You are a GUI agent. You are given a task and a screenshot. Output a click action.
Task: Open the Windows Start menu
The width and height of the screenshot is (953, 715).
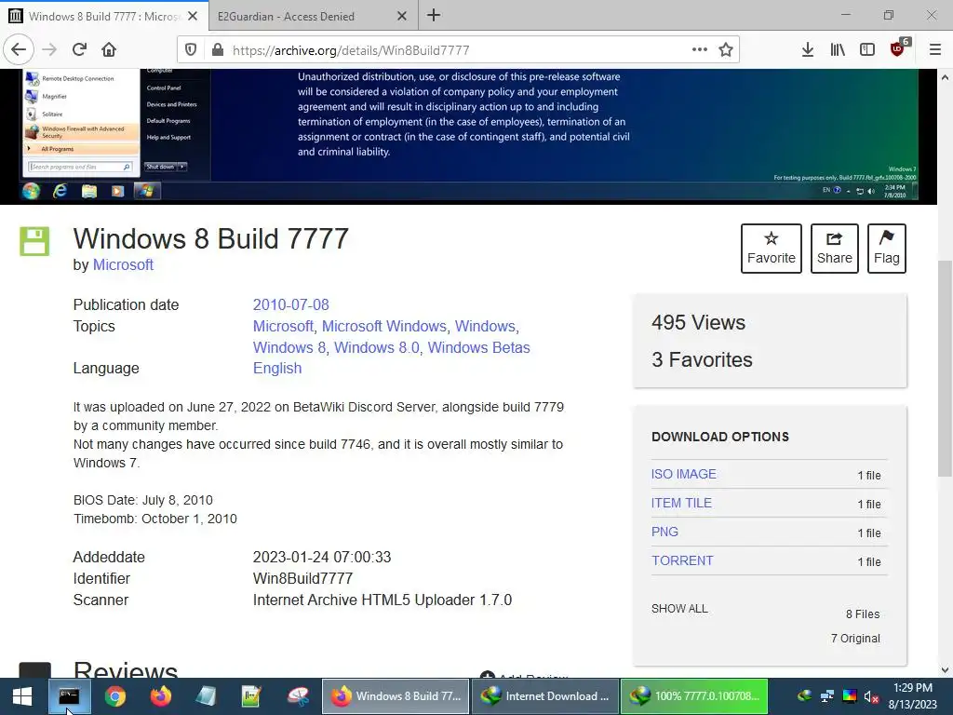(22, 696)
